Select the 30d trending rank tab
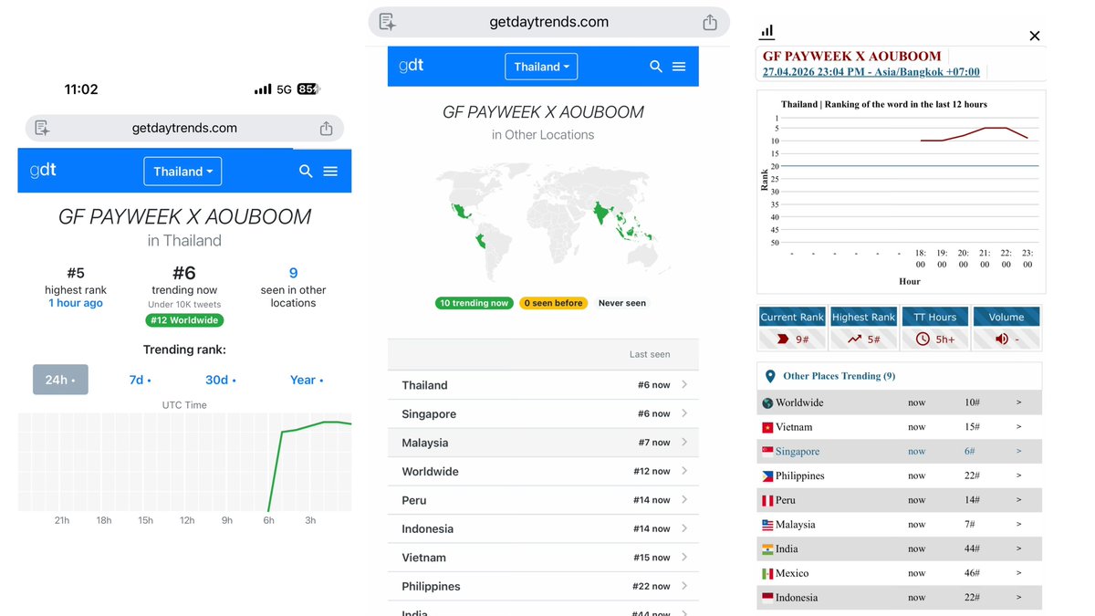1095x616 pixels. pyautogui.click(x=220, y=380)
